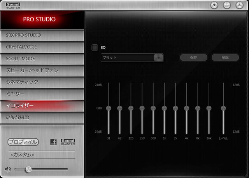Click the PRO STUDIO header banner
The width and height of the screenshot is (249, 178).
(42, 19)
